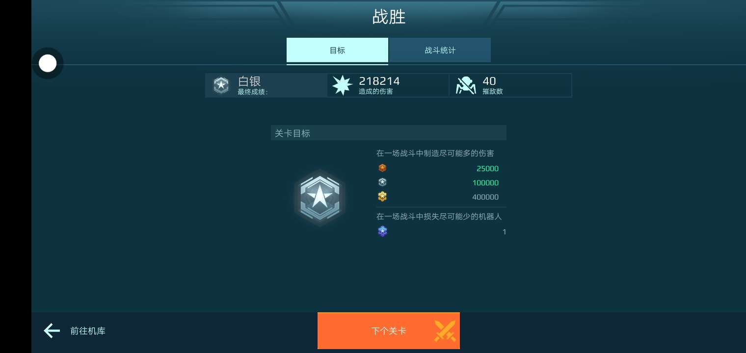Click the back arrow icon at bottom left

(x=52, y=331)
